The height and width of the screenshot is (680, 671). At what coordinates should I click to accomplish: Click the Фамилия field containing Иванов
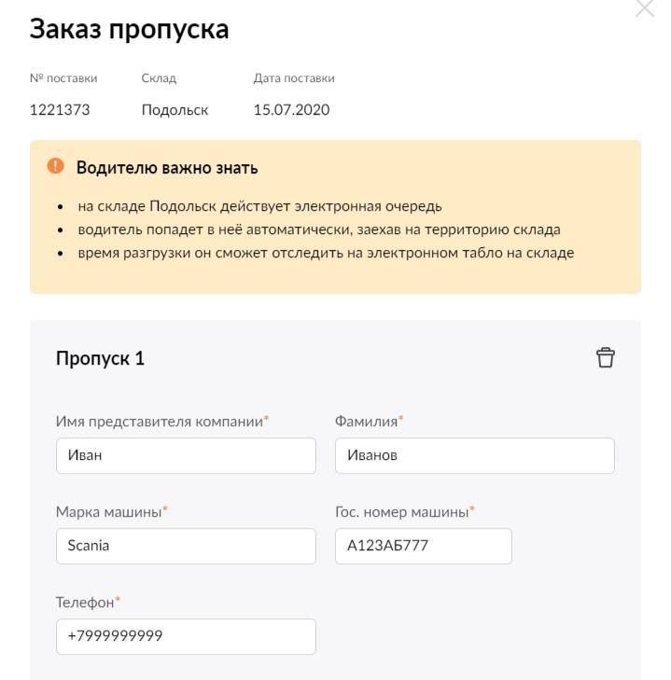475,455
